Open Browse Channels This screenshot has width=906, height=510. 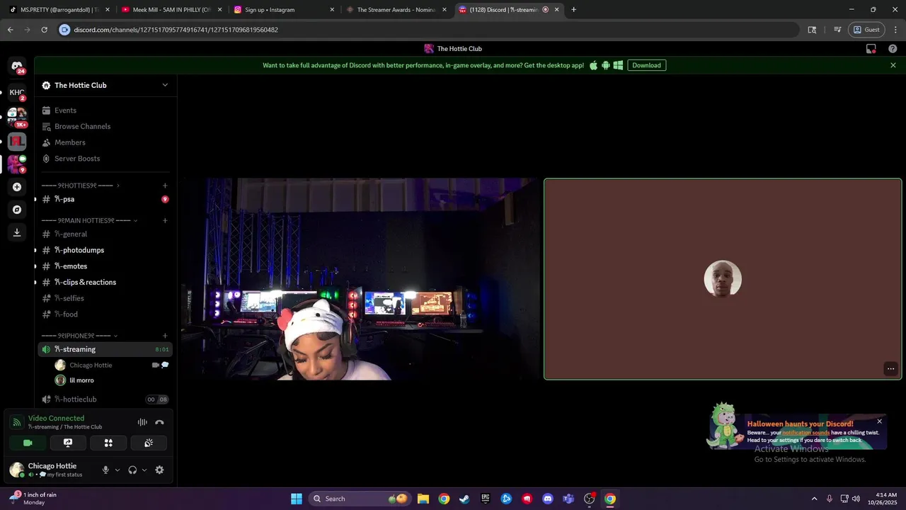[104, 126]
